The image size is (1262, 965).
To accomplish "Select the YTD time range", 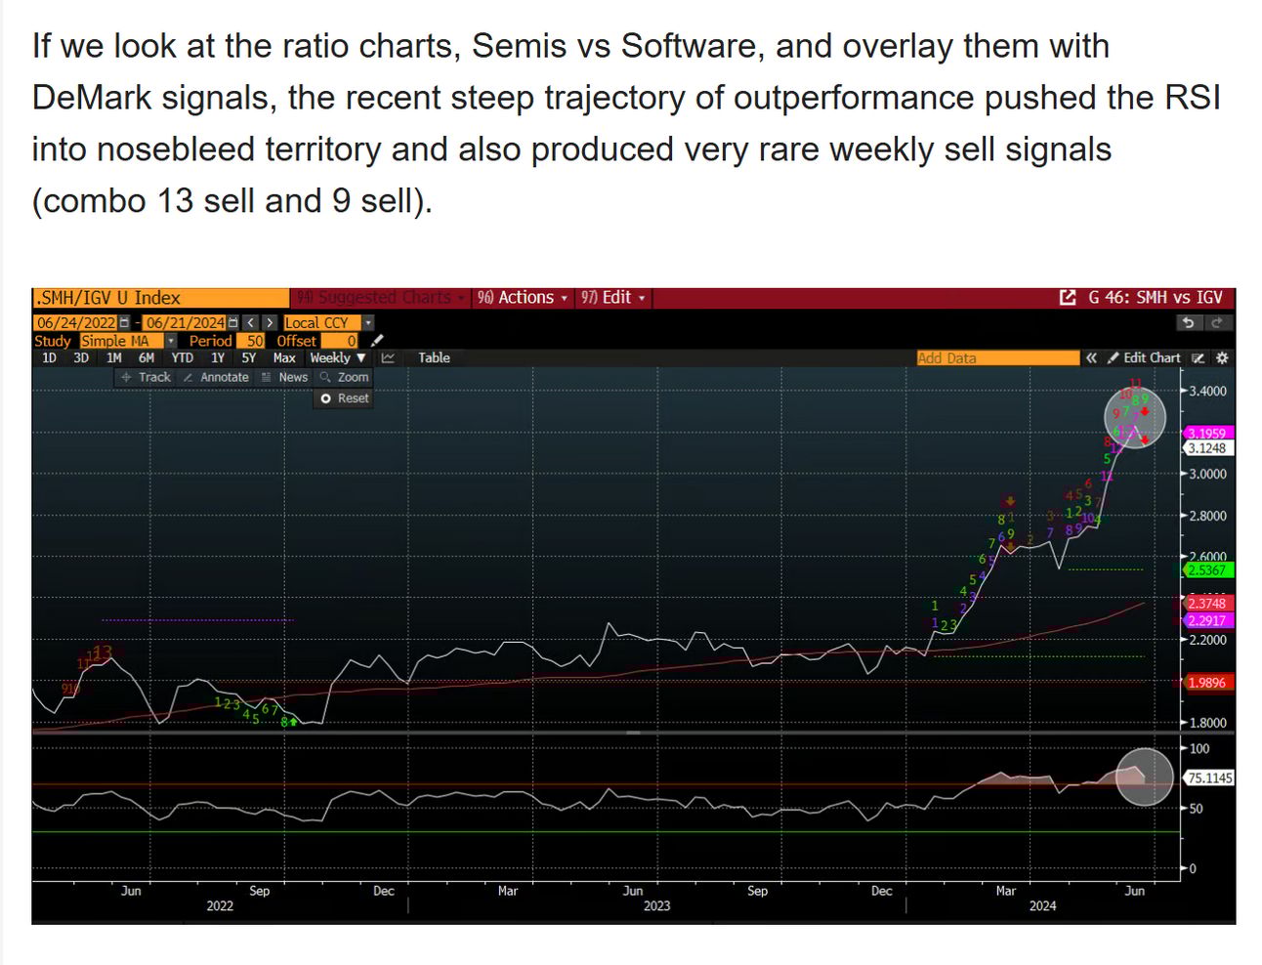I will tap(183, 358).
